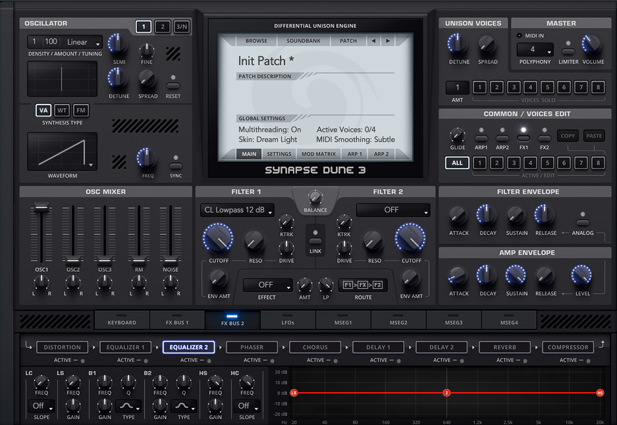Click the Amp Envelope LEVEL knob
617x425 pixels.
[x=581, y=275]
